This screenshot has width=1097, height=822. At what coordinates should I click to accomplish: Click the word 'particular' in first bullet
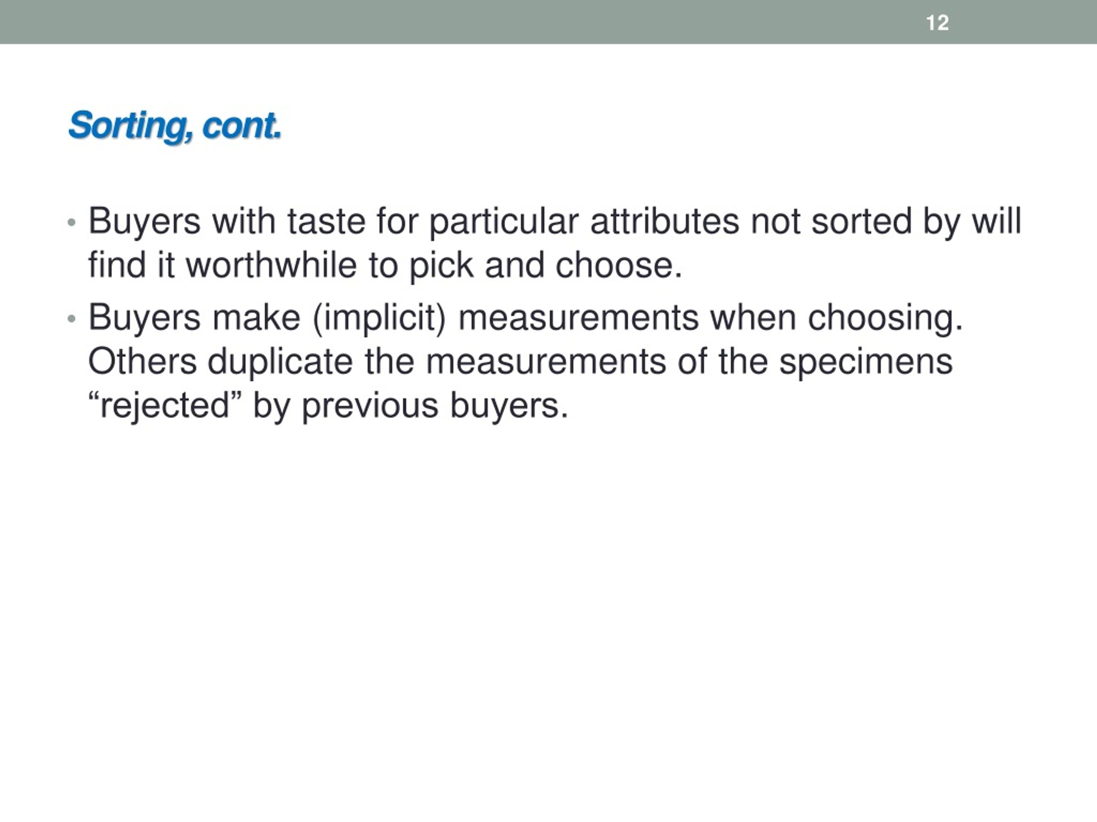point(504,222)
